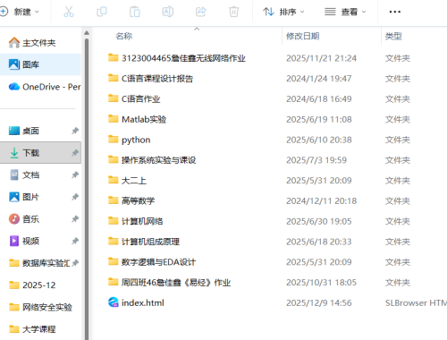This screenshot has width=447, height=340.
Task: Click the Share icon in toolbar
Action: pos(201,12)
